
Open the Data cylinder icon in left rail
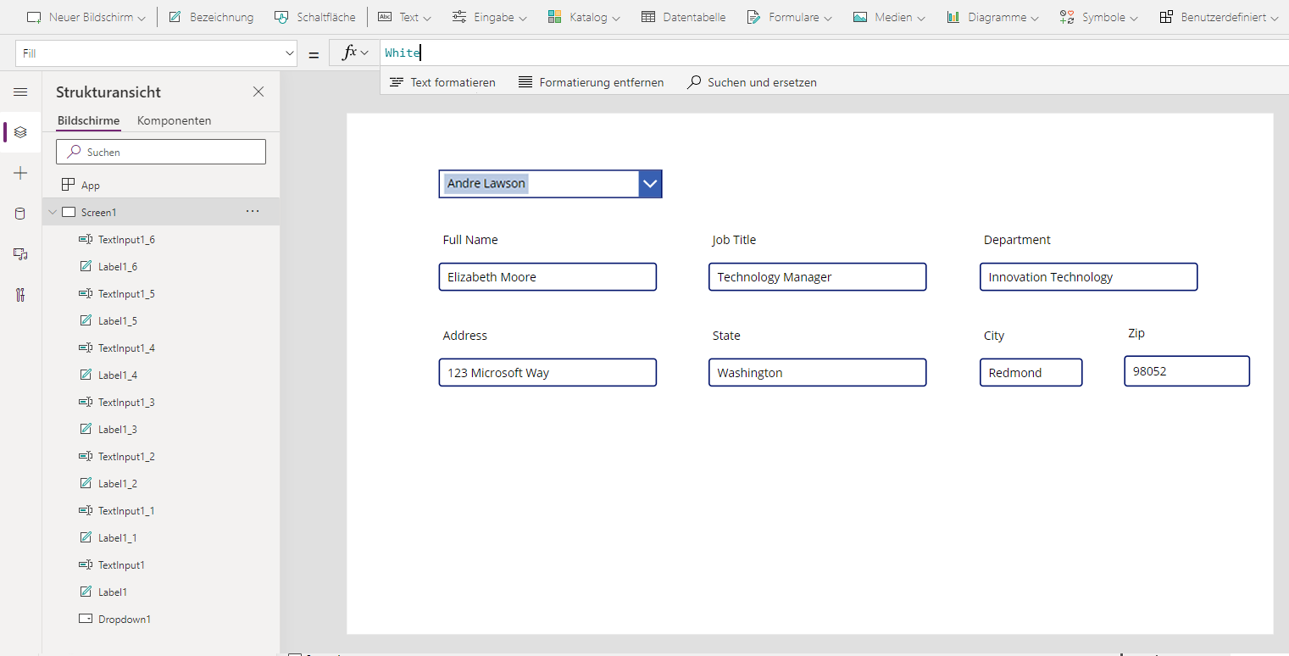(x=21, y=214)
